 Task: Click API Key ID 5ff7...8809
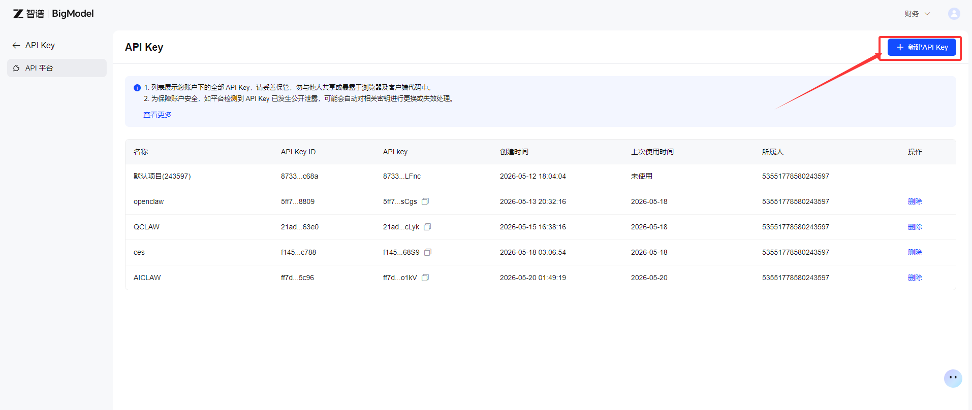[298, 201]
